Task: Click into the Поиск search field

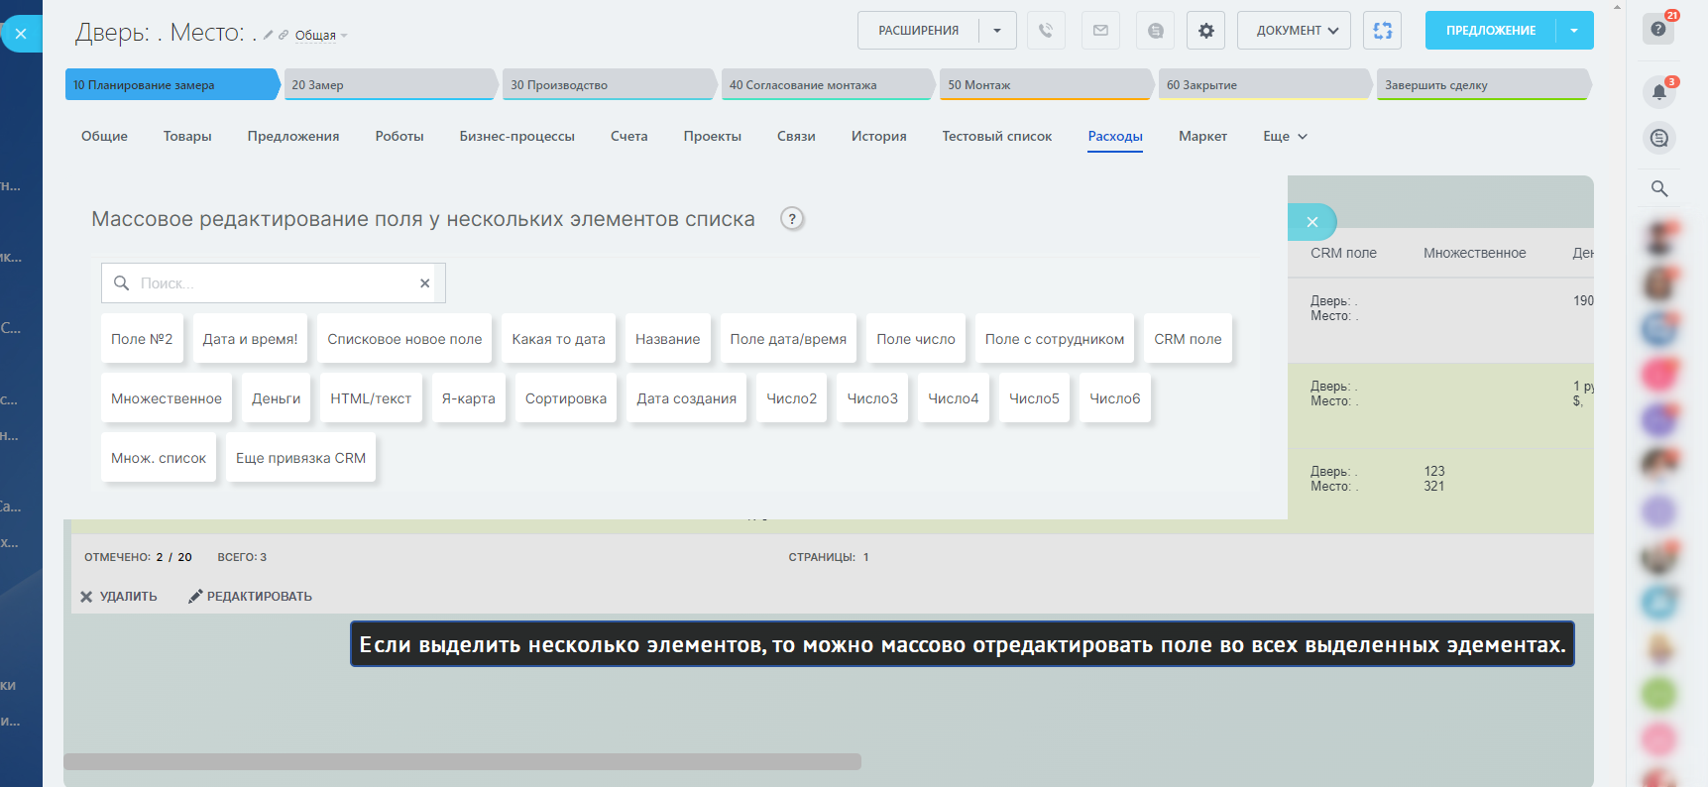Action: tap(273, 283)
